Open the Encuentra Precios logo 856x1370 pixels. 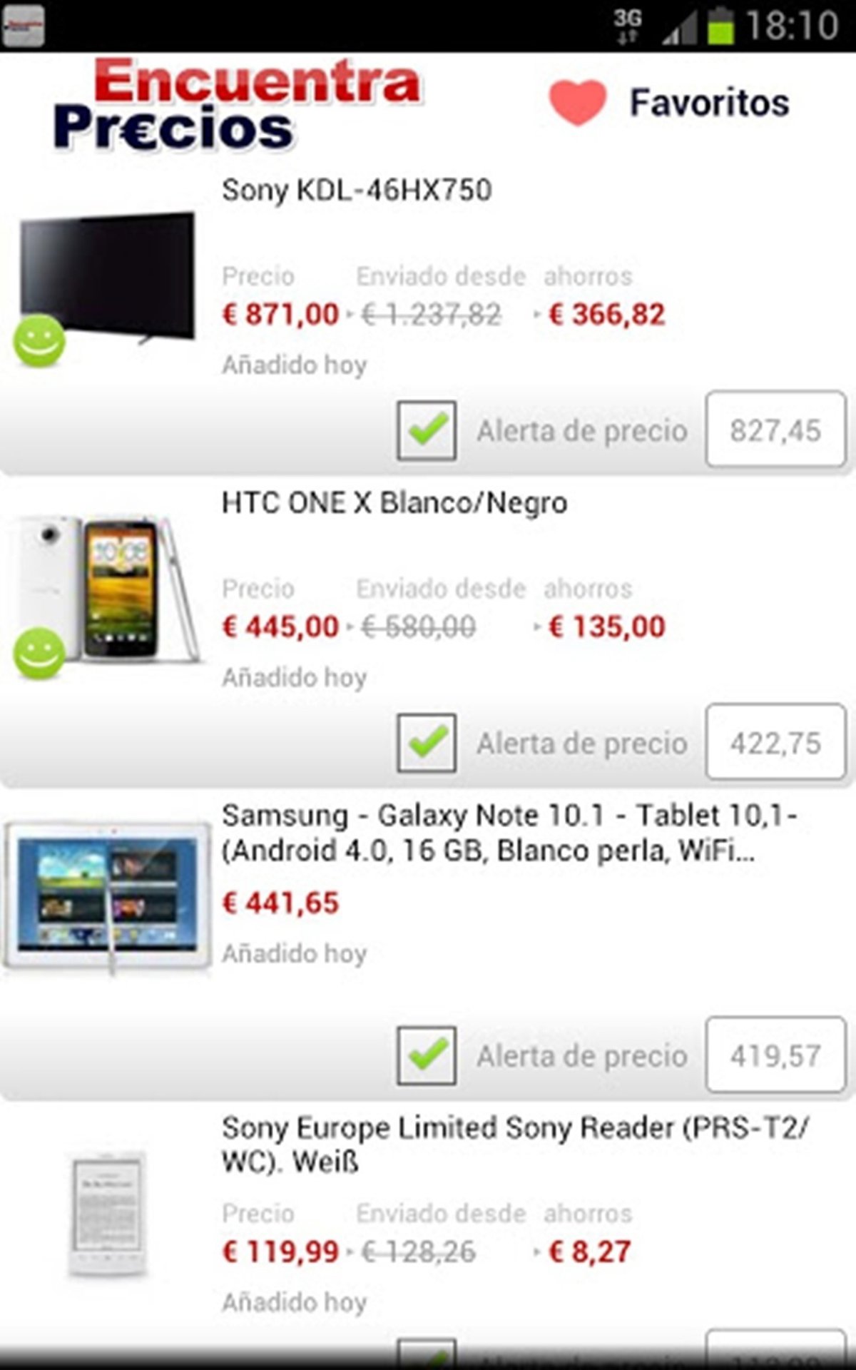(238, 106)
